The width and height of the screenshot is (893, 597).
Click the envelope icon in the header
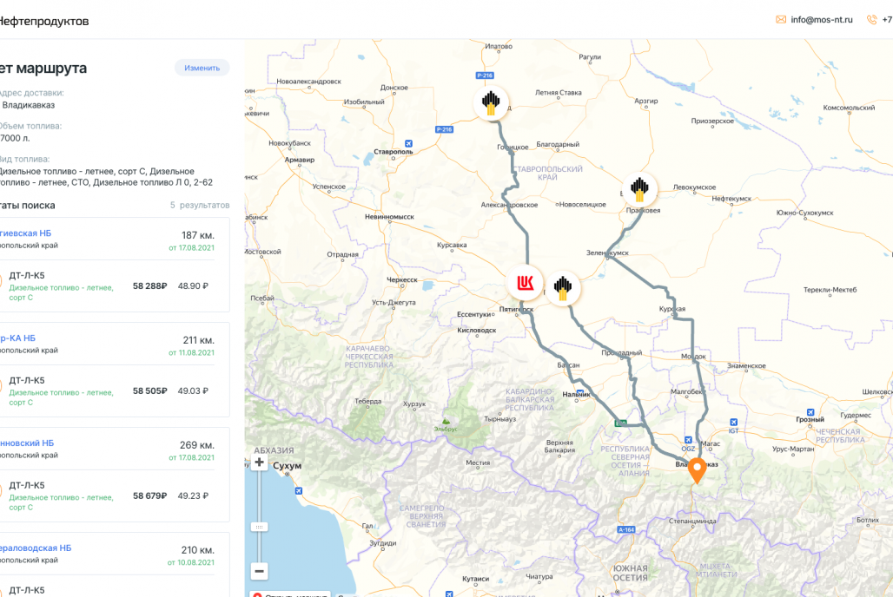point(781,20)
